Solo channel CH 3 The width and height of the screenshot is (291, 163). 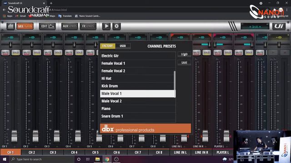[x=58, y=53]
